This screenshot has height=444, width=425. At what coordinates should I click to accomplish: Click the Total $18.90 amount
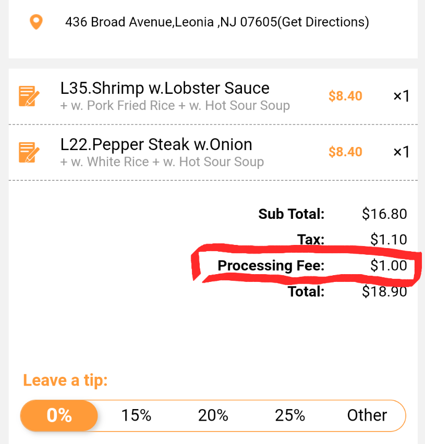pos(384,292)
